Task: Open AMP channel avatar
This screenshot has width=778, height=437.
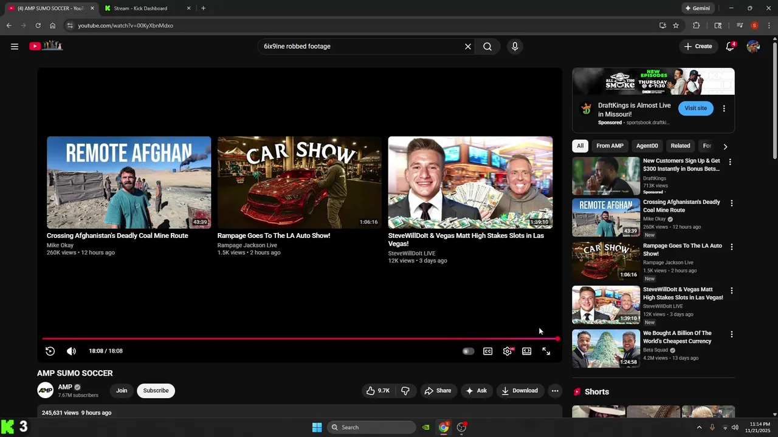Action: [x=46, y=390]
